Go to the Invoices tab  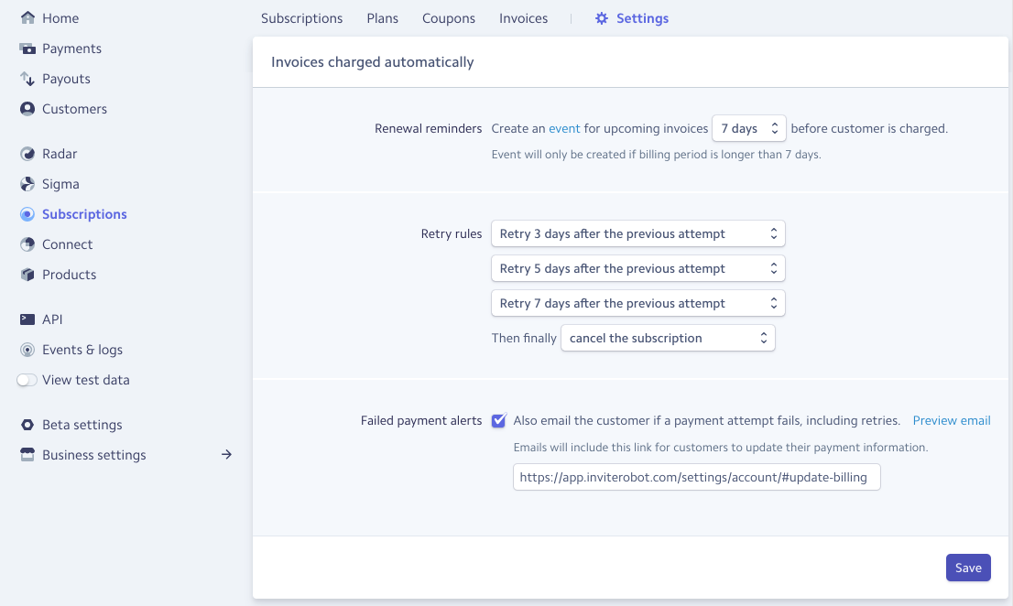tap(523, 18)
